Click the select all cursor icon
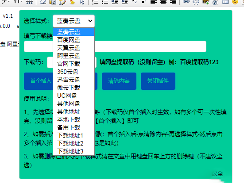 pyautogui.click(x=82, y=2)
